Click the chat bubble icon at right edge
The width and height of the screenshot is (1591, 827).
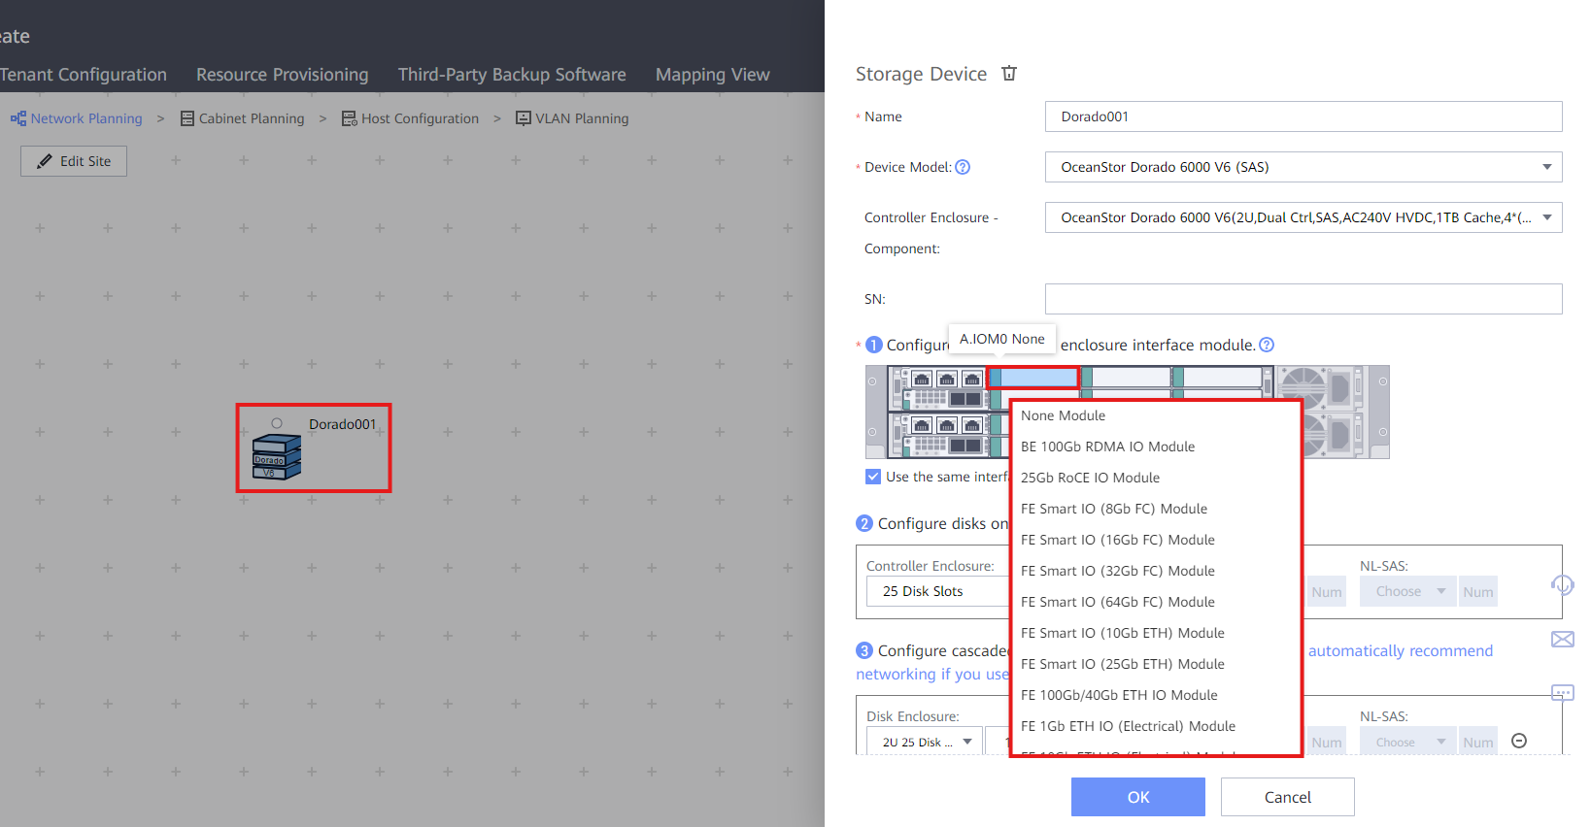pyautogui.click(x=1563, y=693)
